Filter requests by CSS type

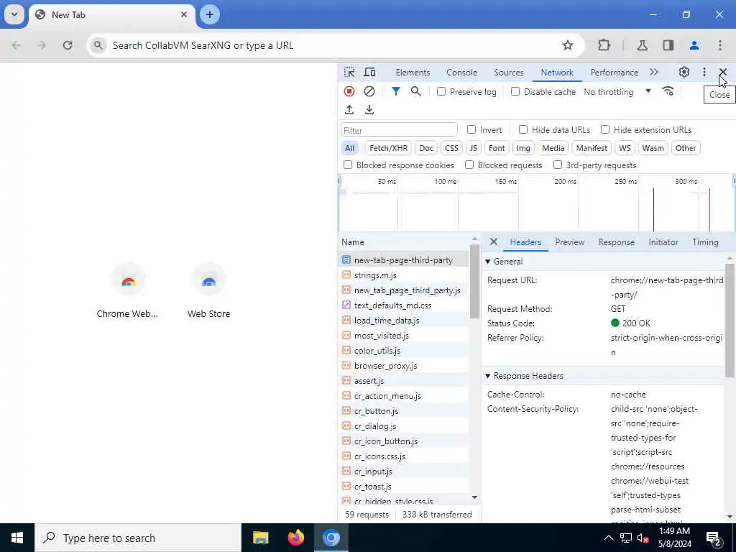[451, 148]
